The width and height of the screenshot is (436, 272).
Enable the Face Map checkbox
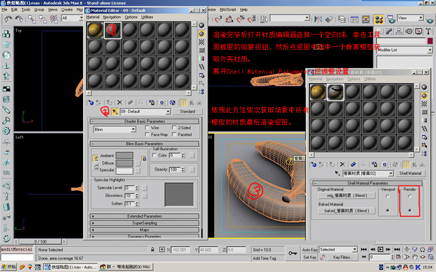147,135
